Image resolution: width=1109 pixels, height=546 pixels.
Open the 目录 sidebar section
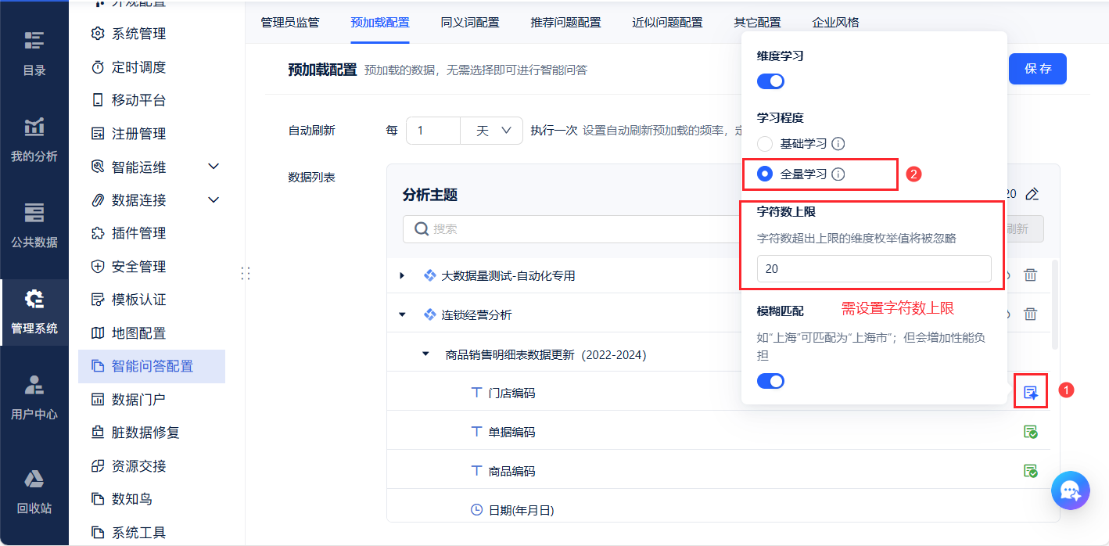pyautogui.click(x=34, y=53)
